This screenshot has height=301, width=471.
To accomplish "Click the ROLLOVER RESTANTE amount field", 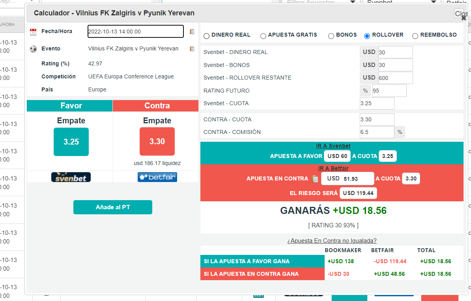I will (395, 78).
